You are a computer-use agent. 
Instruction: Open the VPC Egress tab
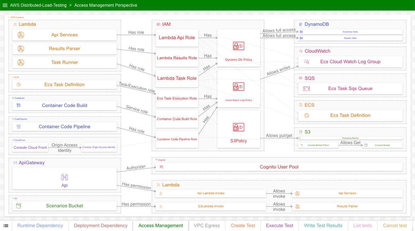click(207, 226)
